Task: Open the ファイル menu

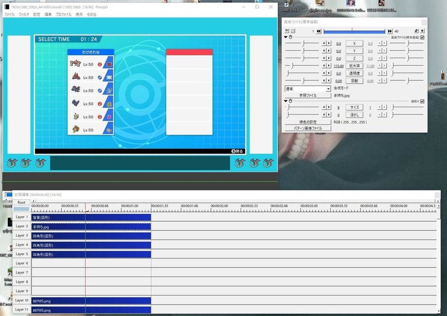Action: 9,15
